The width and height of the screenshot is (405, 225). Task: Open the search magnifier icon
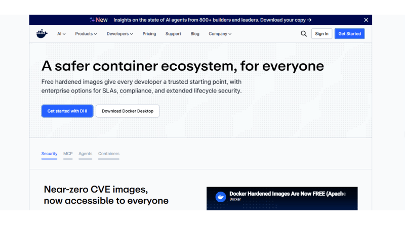[x=304, y=34]
